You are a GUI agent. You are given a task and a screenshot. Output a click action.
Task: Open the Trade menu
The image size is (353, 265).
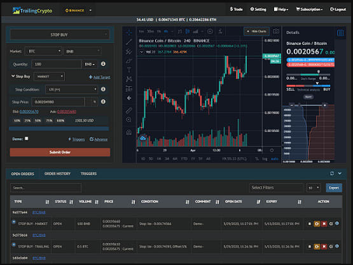pos(236,10)
